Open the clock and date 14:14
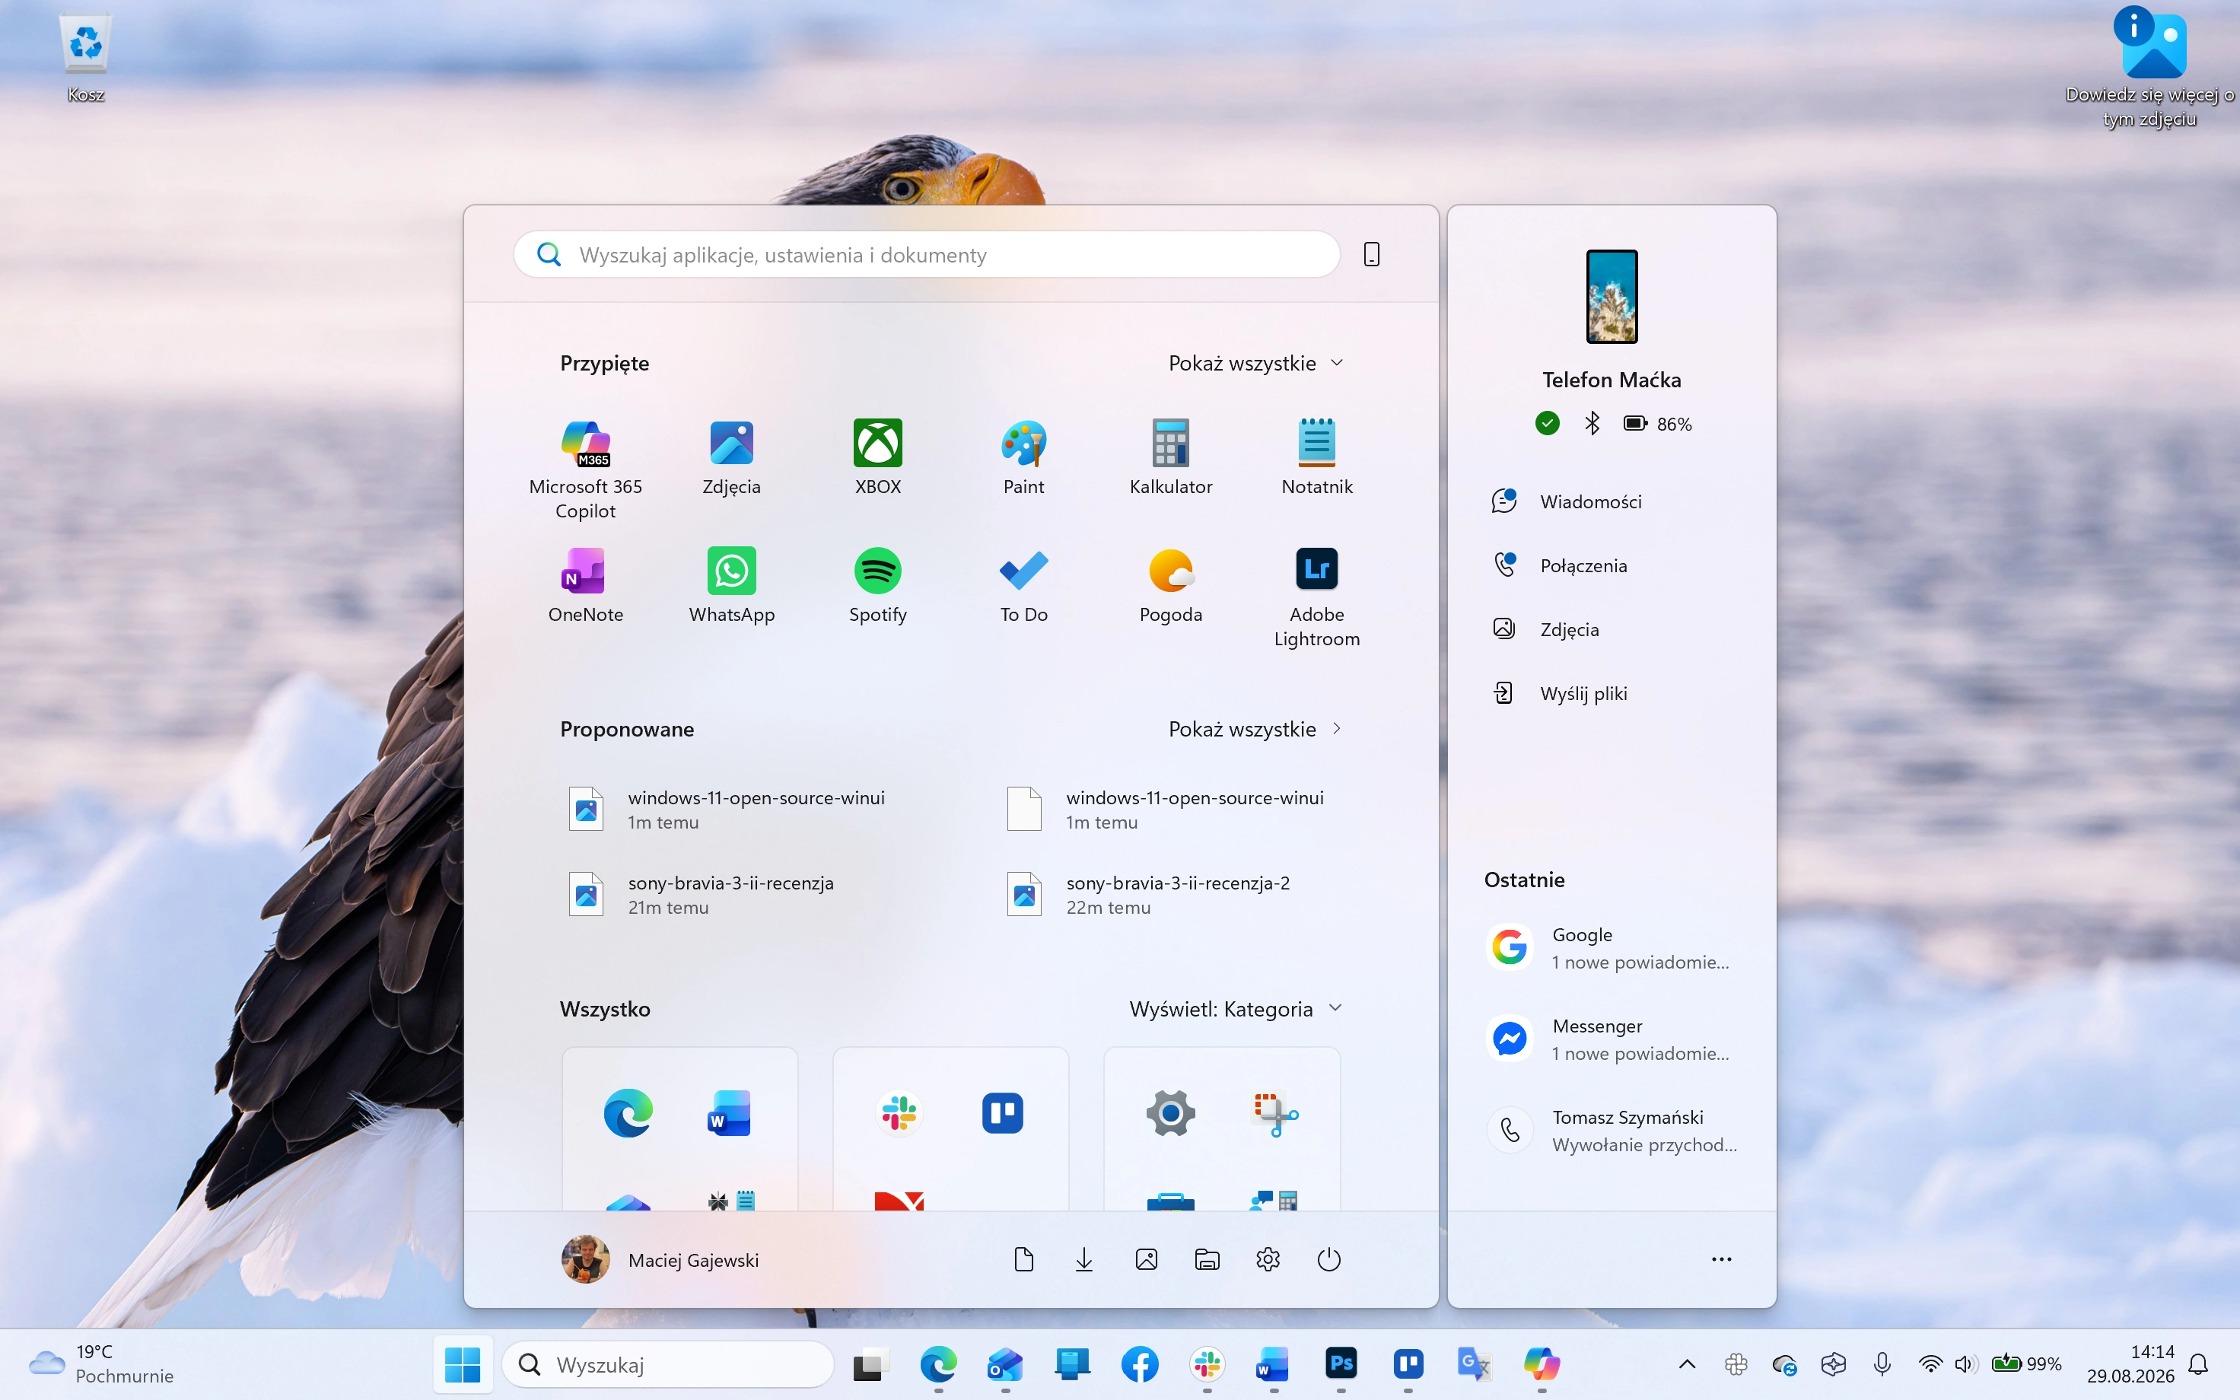This screenshot has height=1400, width=2240. 2130,1364
